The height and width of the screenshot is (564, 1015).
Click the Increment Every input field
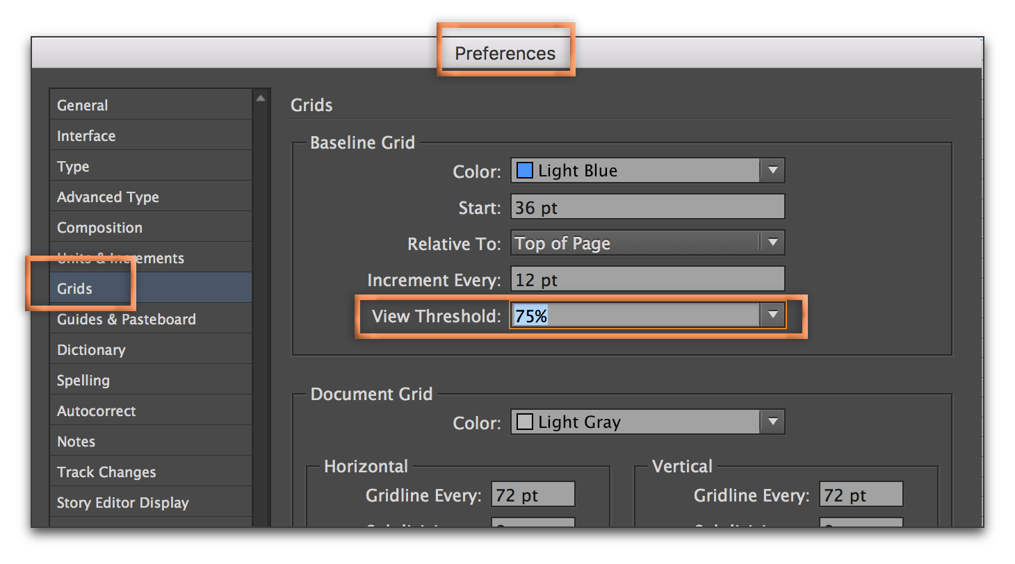[x=647, y=280]
